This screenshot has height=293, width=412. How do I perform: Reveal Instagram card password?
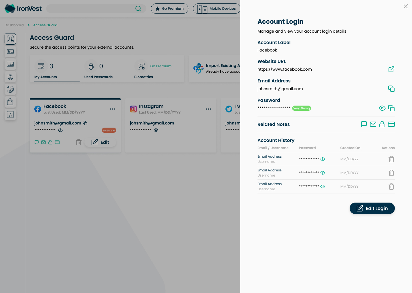pyautogui.click(x=156, y=130)
